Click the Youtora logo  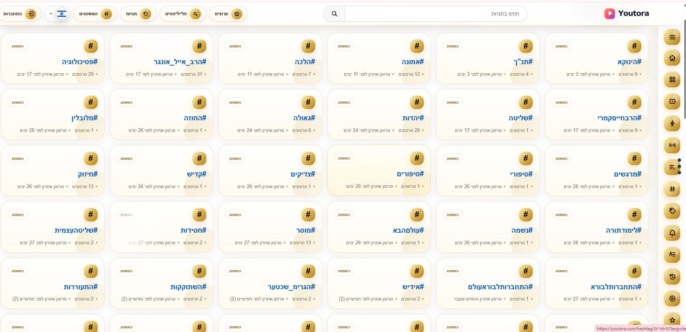(x=627, y=13)
